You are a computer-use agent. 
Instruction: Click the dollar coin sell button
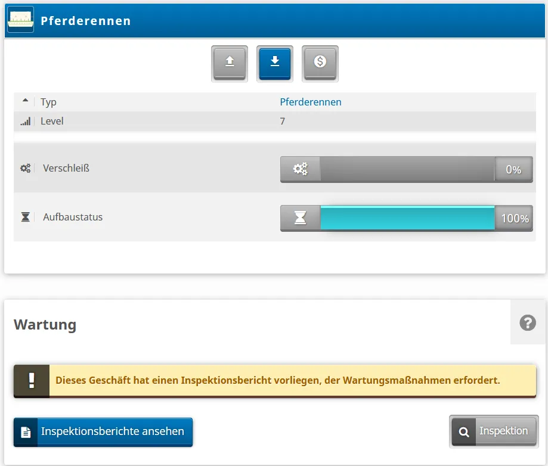320,62
